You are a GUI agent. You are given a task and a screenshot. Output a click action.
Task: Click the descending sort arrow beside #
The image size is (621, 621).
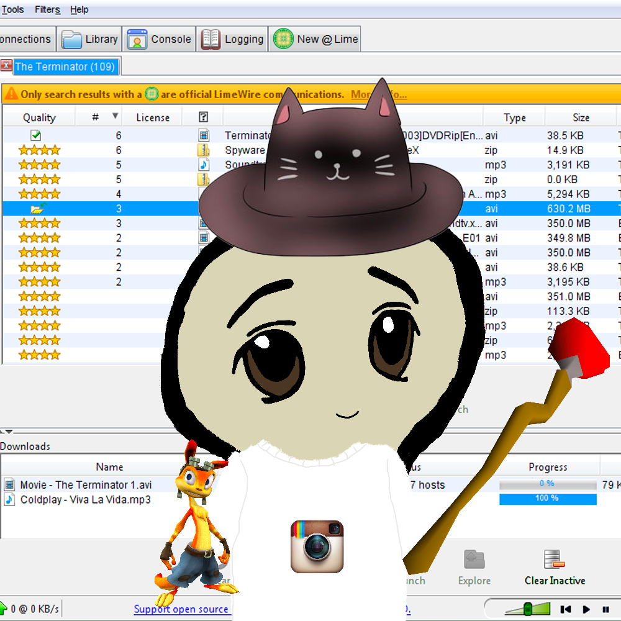pyautogui.click(x=116, y=116)
